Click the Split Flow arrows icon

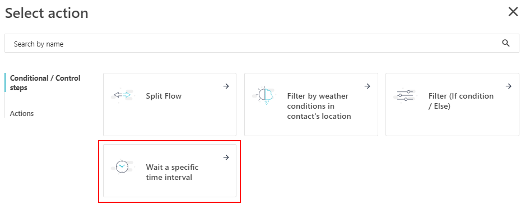click(x=122, y=95)
